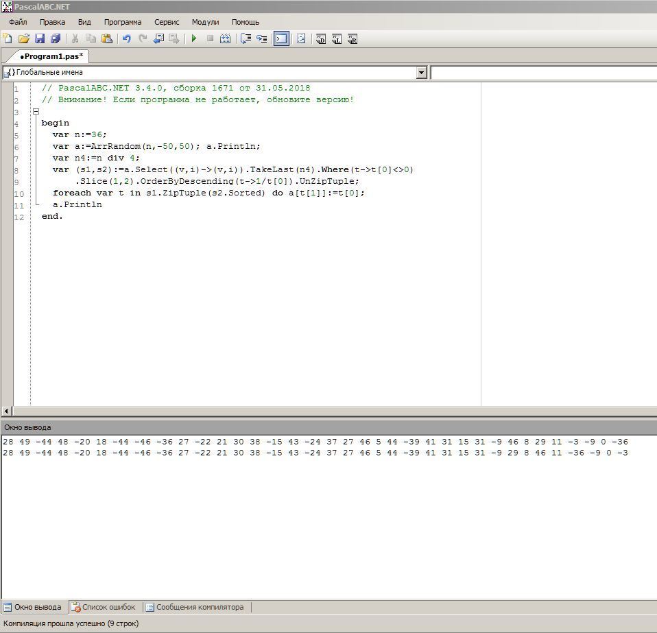This screenshot has height=633, width=657.
Task: Open the Помощь menu
Action: pyautogui.click(x=246, y=22)
